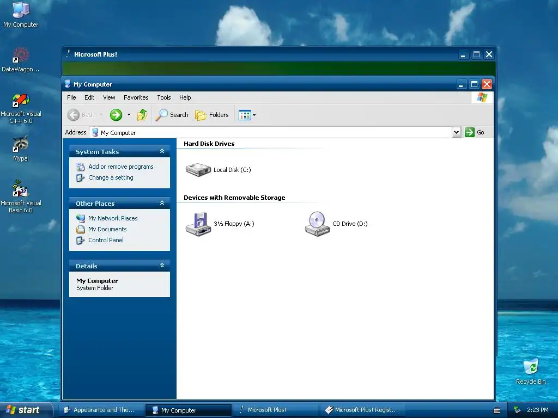Switch to Microsoft Plus! taskbar button
The width and height of the screenshot is (558, 418).
pos(275,410)
